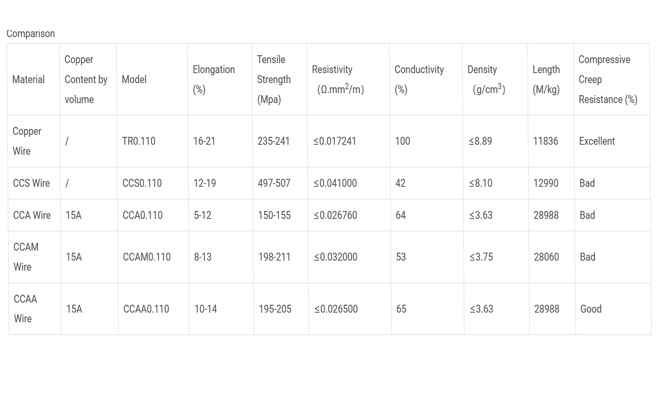Click the Comparison heading text
Image resolution: width=663 pixels, height=397 pixels.
pos(31,33)
